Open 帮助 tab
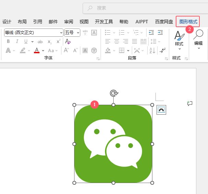208x194 pixels. coord(124,22)
